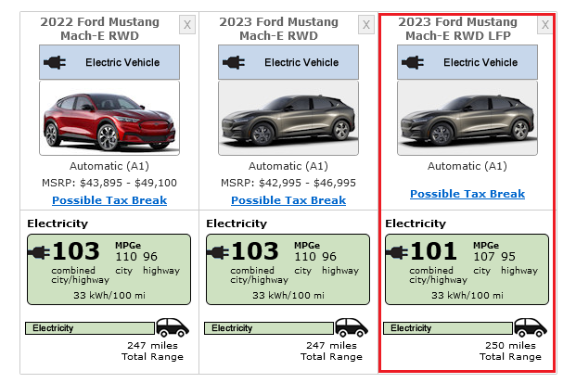
Task: Follow the Possible Tax Break link for LFP model
Action: [x=467, y=194]
